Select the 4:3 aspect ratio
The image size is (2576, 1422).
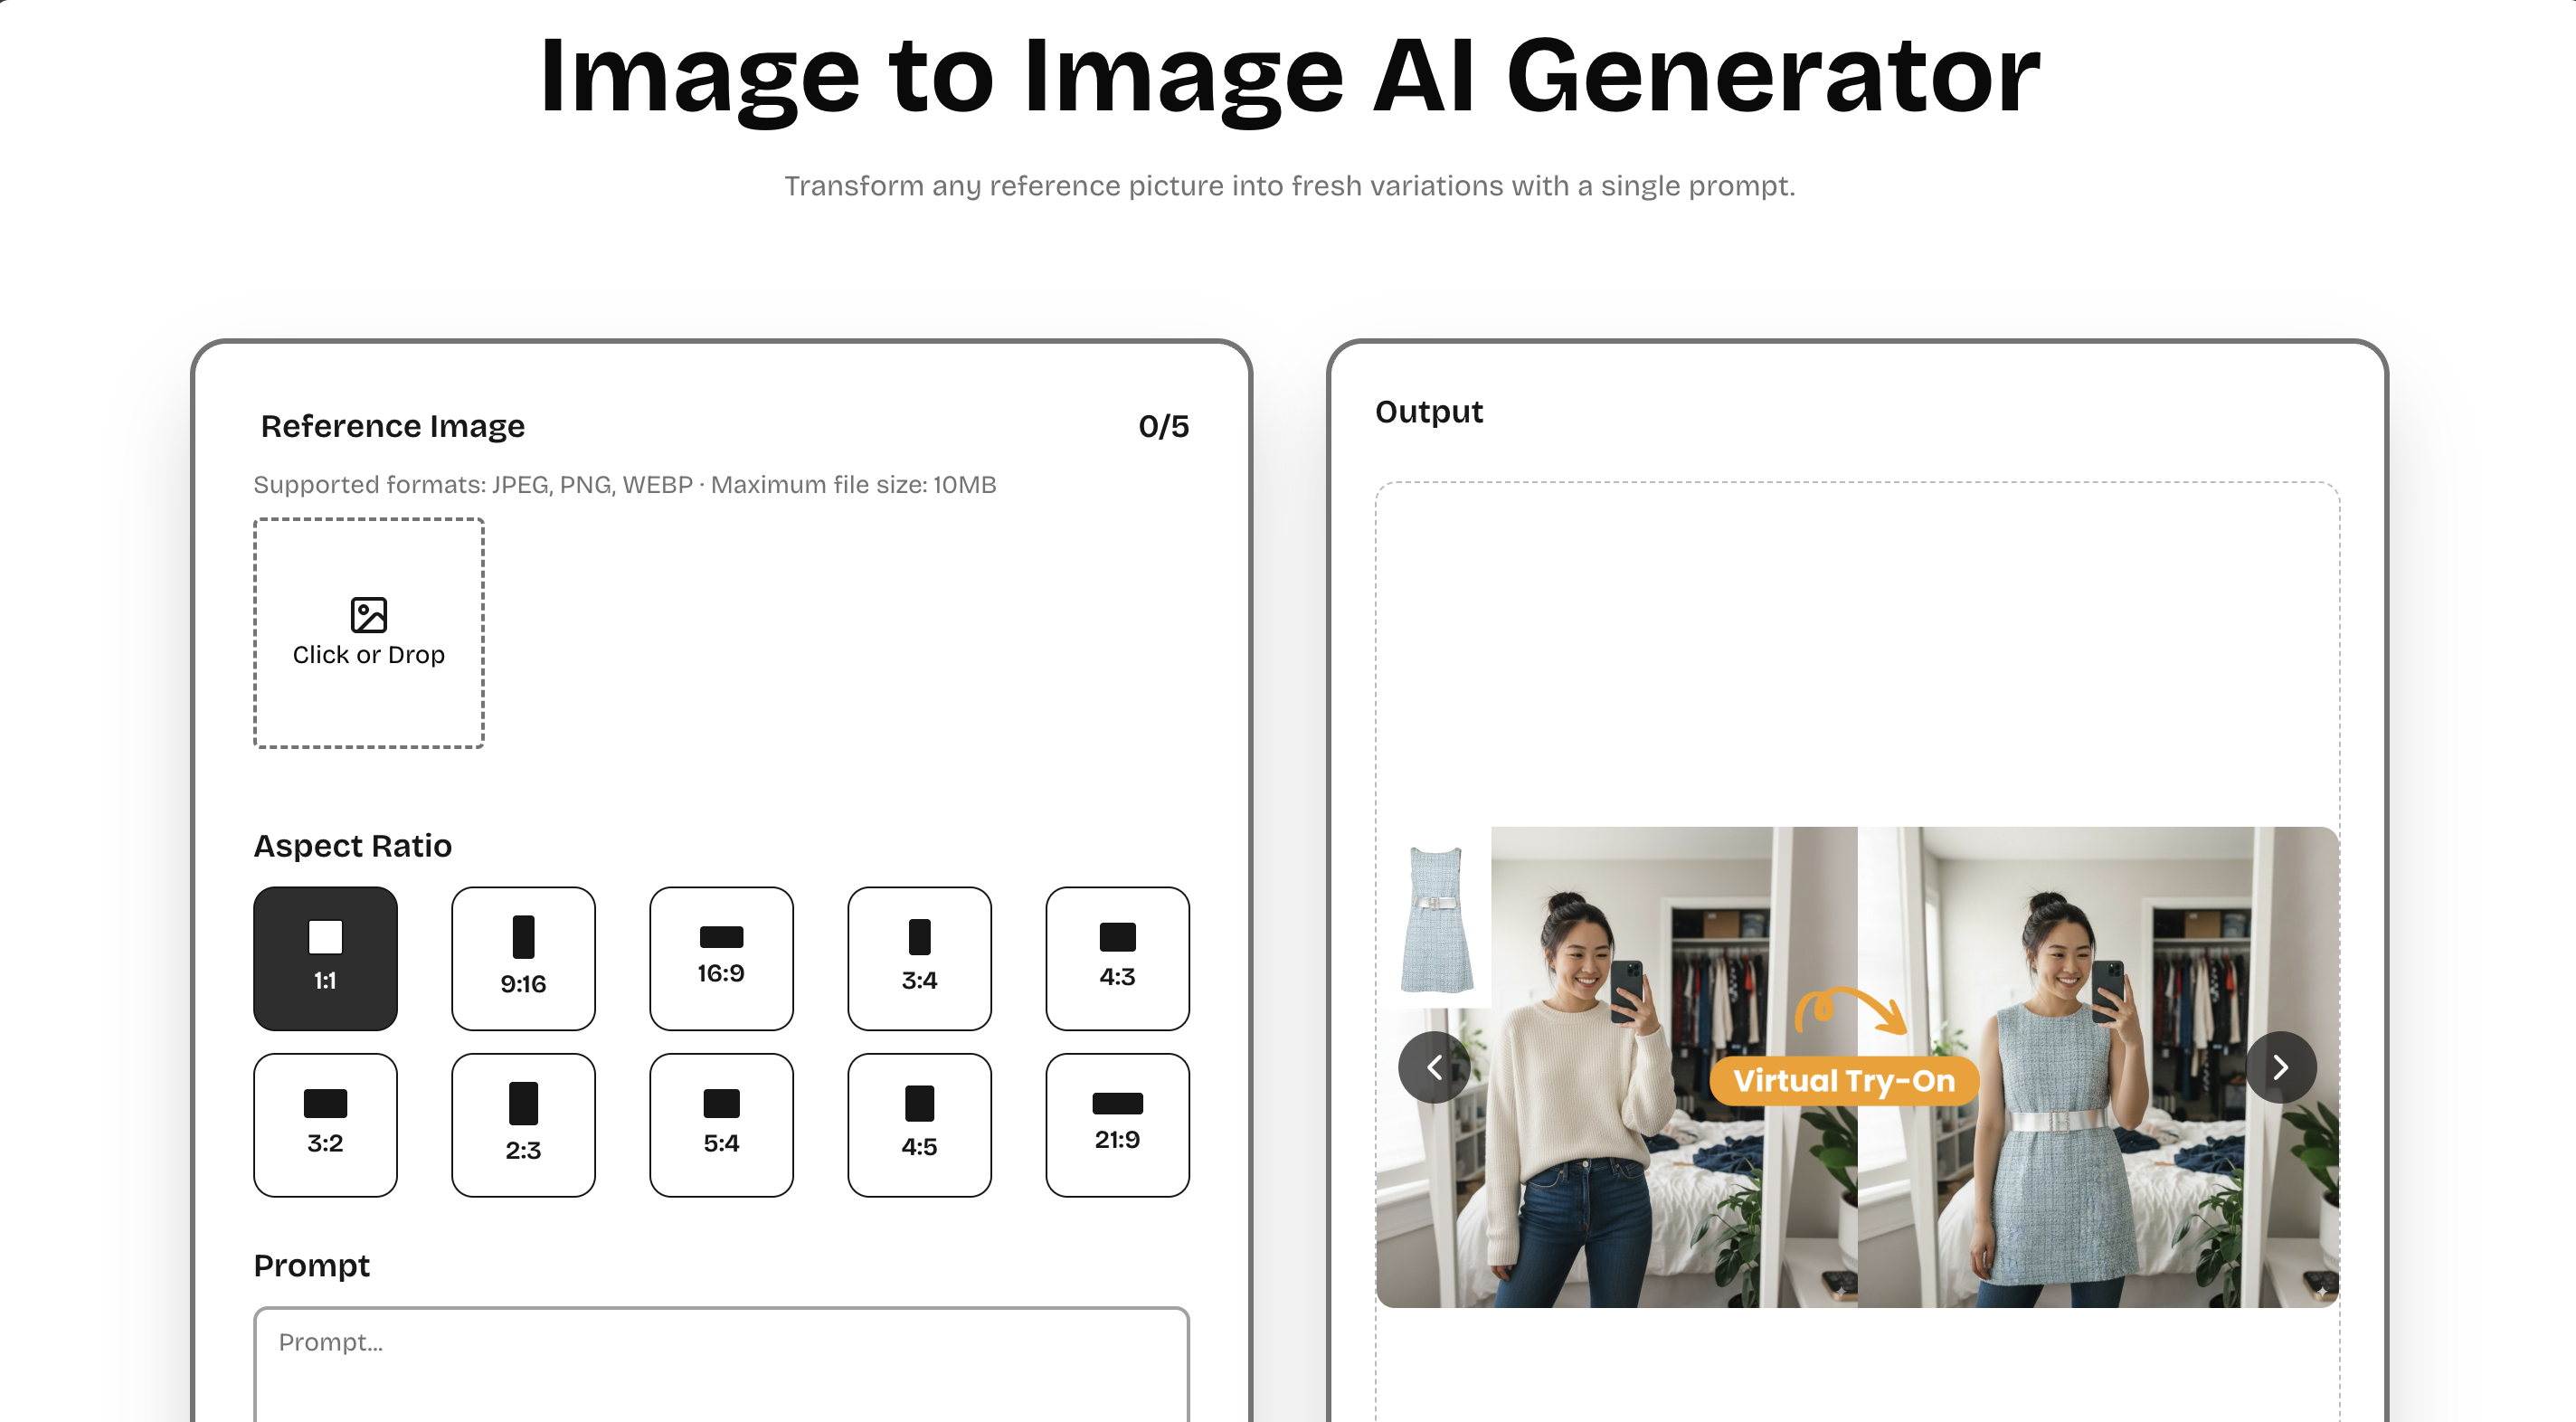click(1117, 957)
